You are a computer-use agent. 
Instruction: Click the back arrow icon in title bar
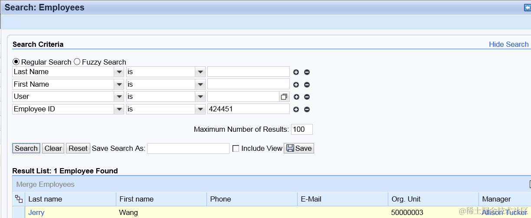[x=528, y=7]
